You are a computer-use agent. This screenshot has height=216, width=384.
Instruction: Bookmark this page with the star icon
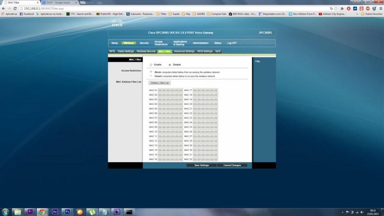tap(336, 8)
